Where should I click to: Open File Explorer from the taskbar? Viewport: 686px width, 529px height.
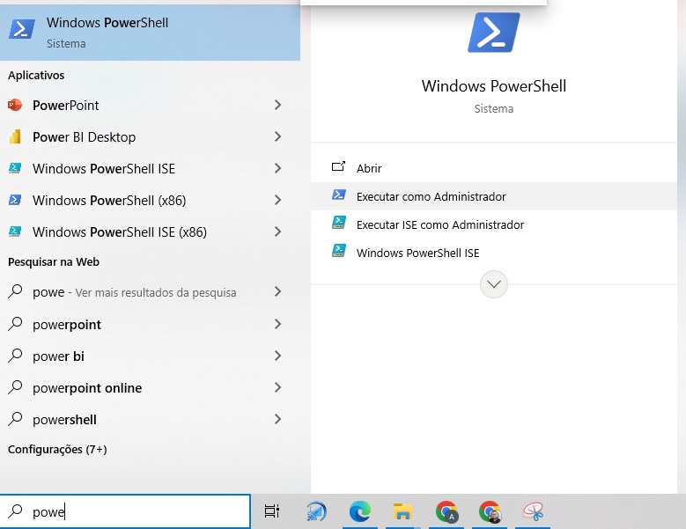pos(402,511)
